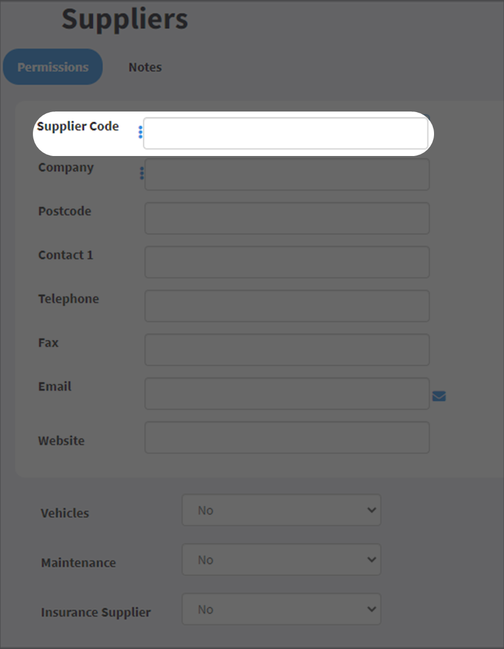
Task: Click into the Website field
Action: tap(287, 438)
